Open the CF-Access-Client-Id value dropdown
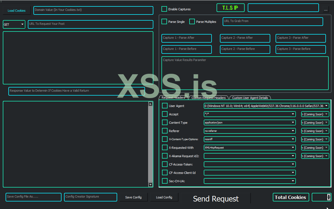Screen dimensions: 334x209 point(250,172)
